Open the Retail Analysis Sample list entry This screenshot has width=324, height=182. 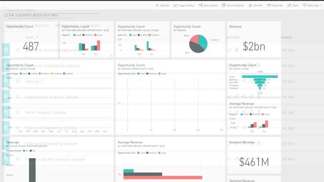[46, 112]
